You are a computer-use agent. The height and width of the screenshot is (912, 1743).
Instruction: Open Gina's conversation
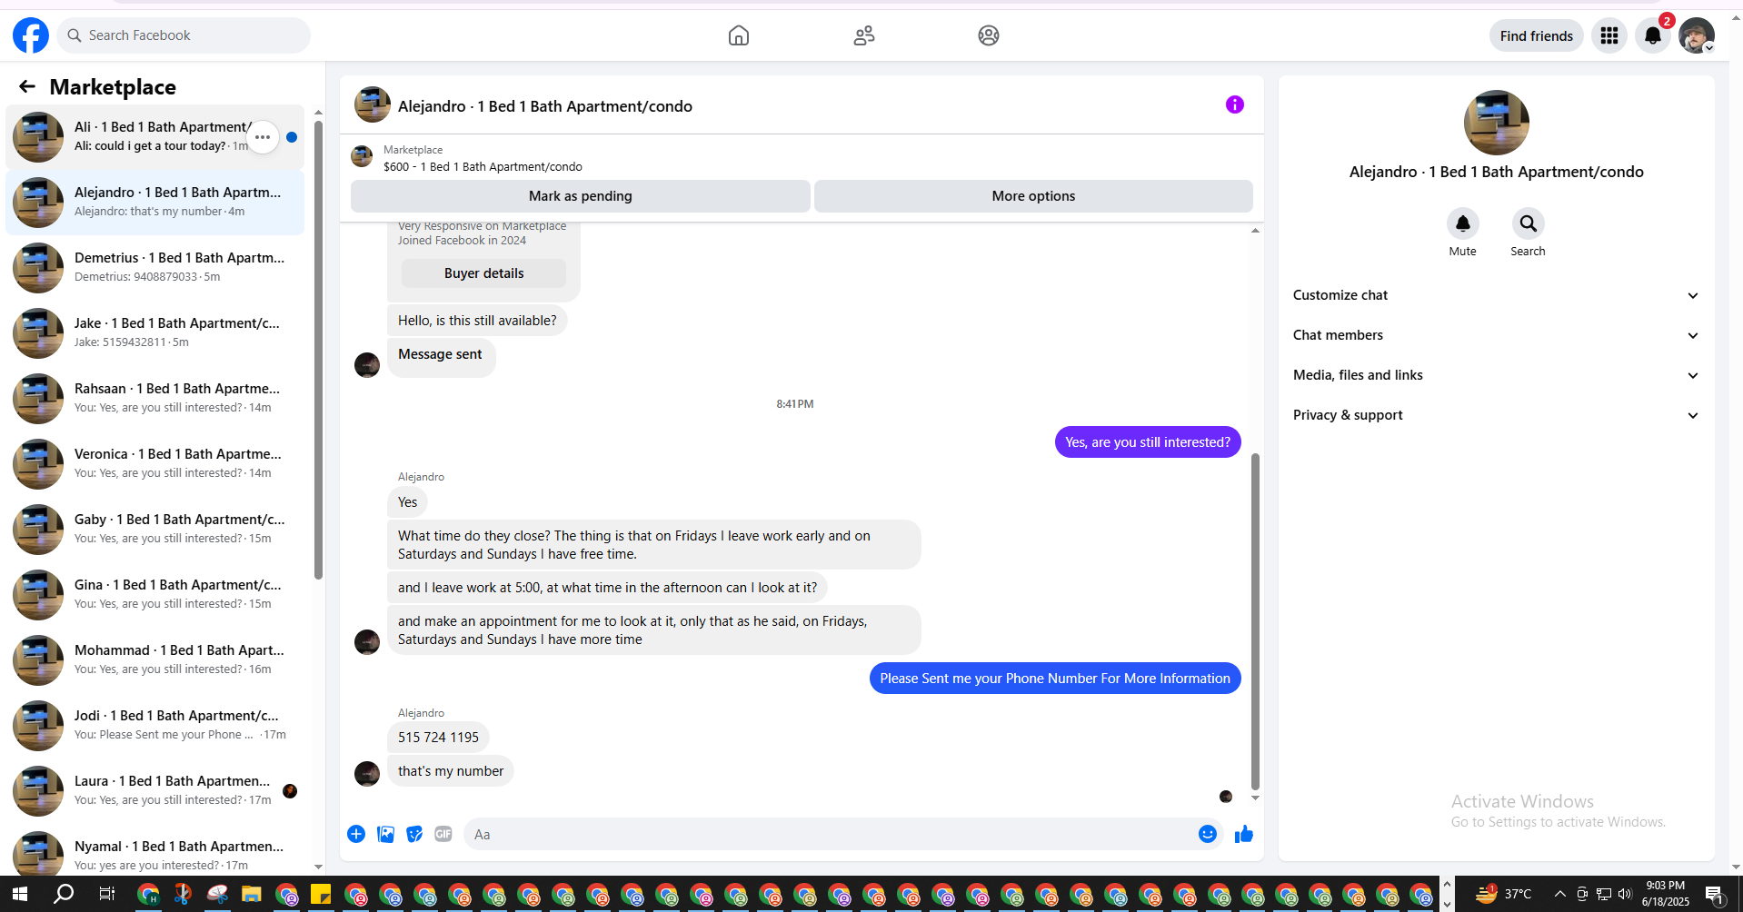pos(154,595)
